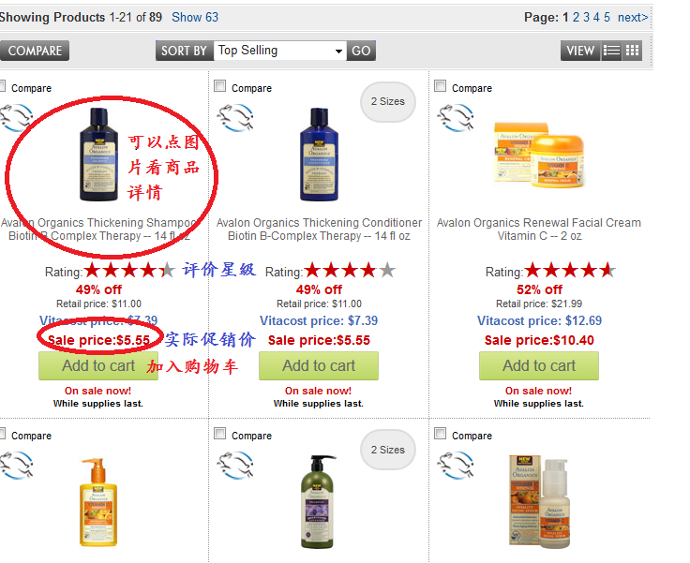Image resolution: width=690 pixels, height=563 pixels.
Task: Click star rating of Thickening Conditioner
Action: pos(350,270)
